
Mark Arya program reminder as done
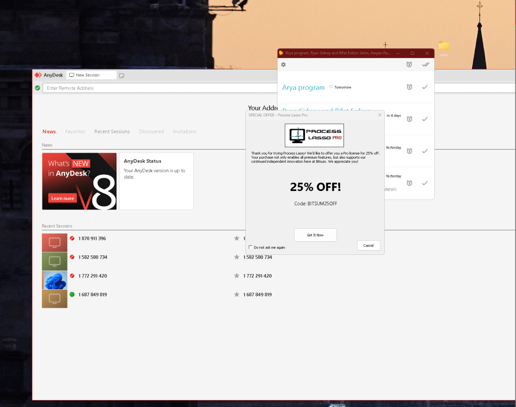point(425,87)
